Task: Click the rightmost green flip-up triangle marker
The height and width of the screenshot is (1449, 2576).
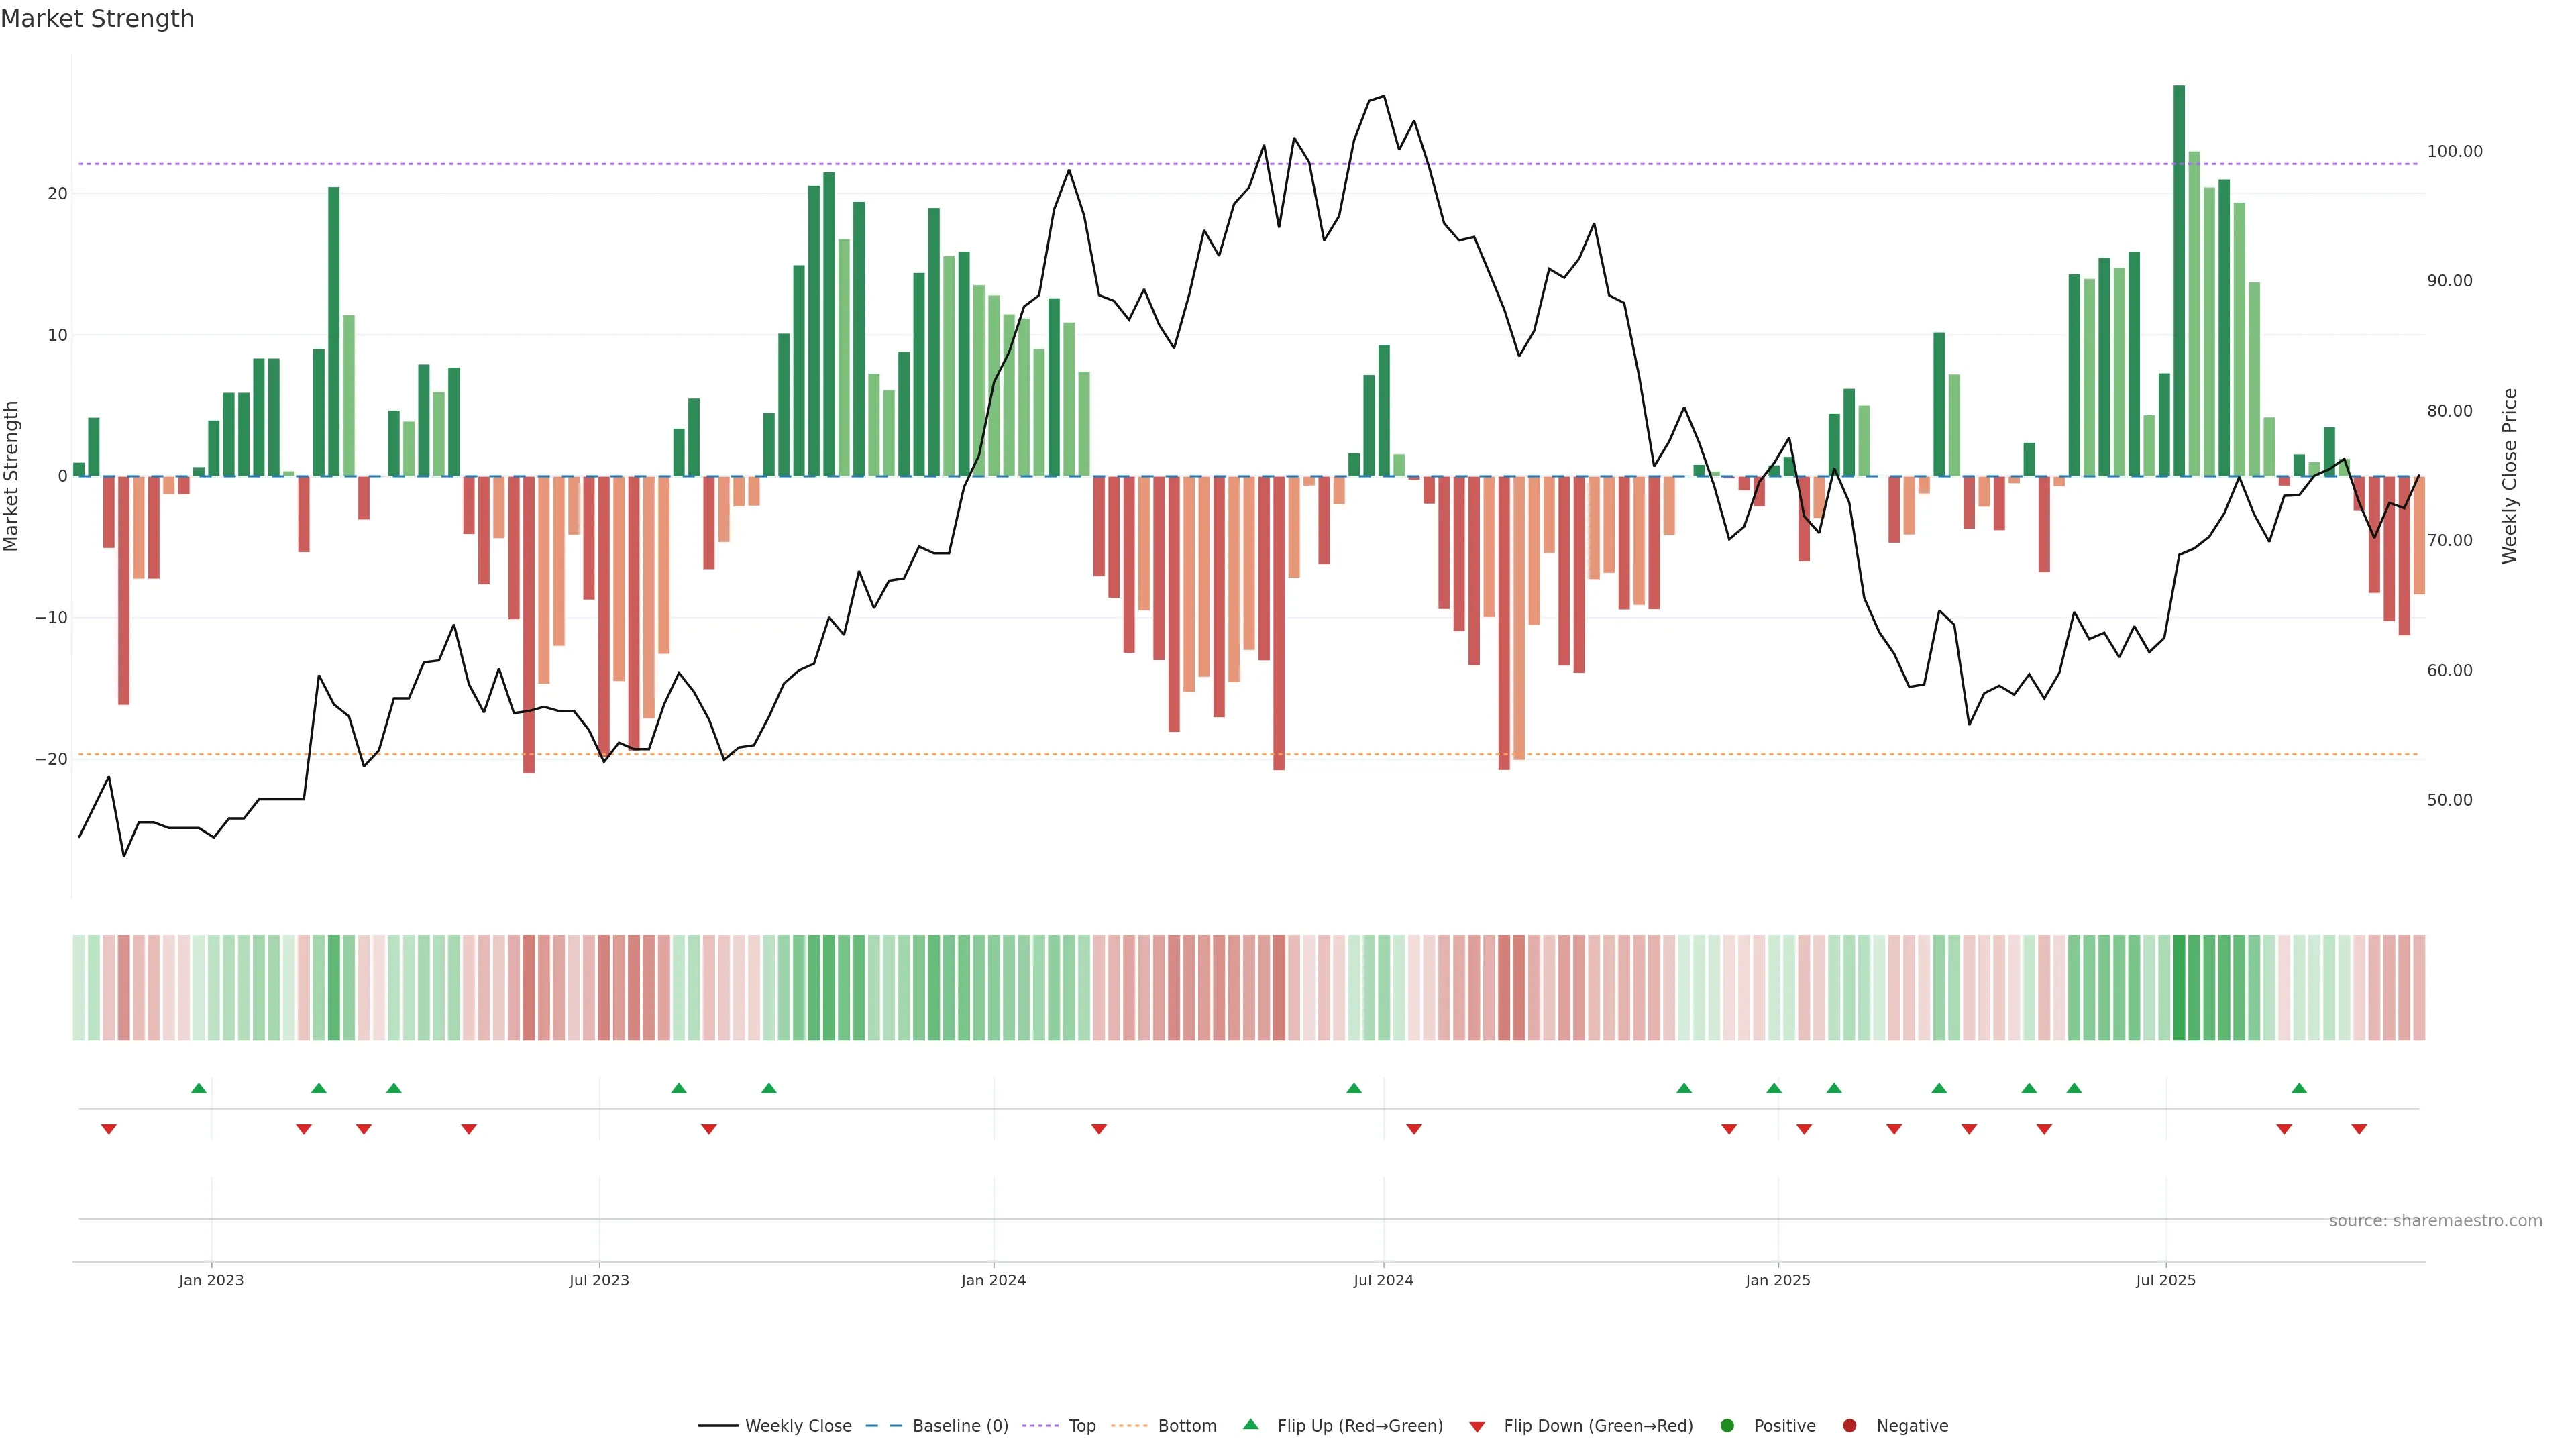Action: (x=2299, y=1088)
